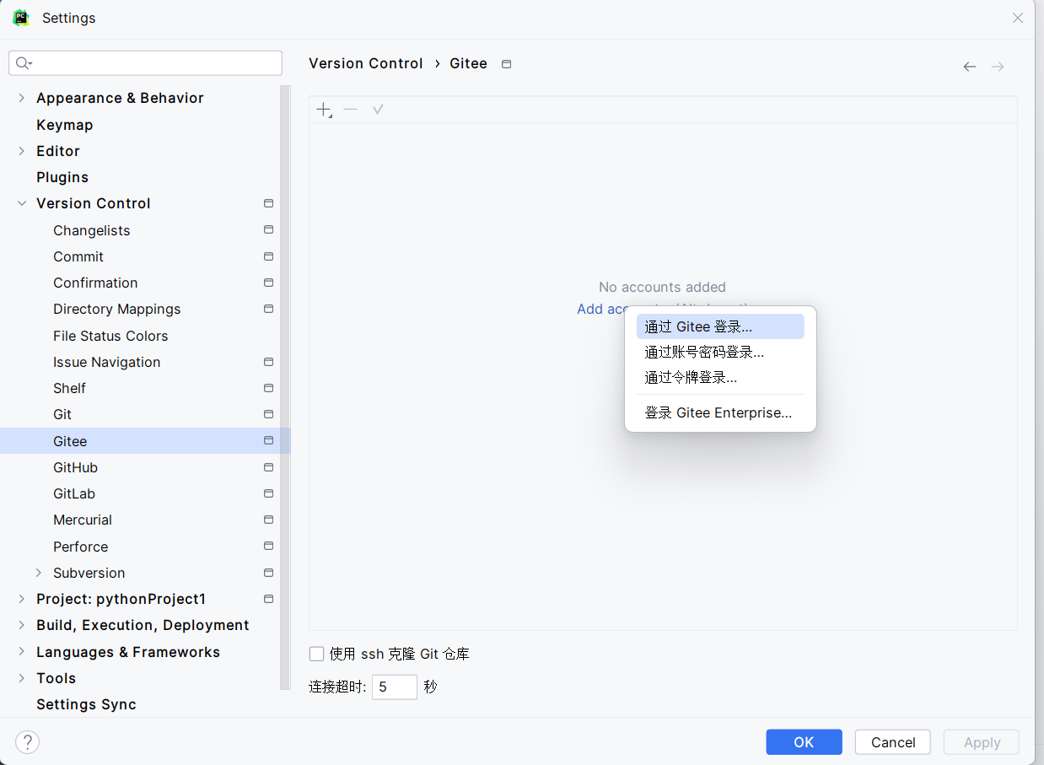Click project-level icon beside Gitee breadcrumb
Screen dimensions: 1044x765
506,64
